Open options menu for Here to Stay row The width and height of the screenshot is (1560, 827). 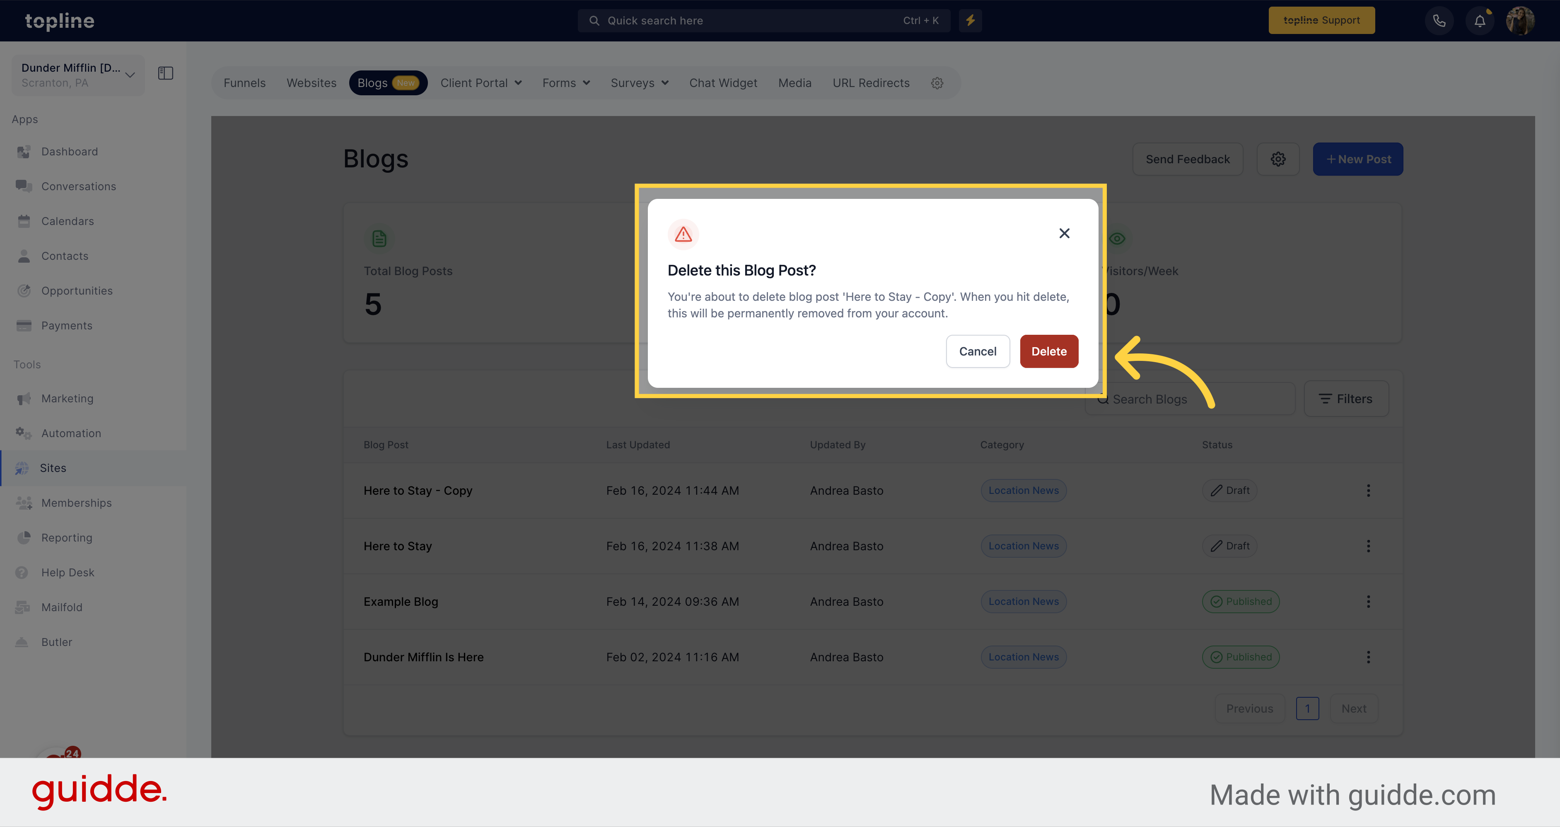(1368, 546)
